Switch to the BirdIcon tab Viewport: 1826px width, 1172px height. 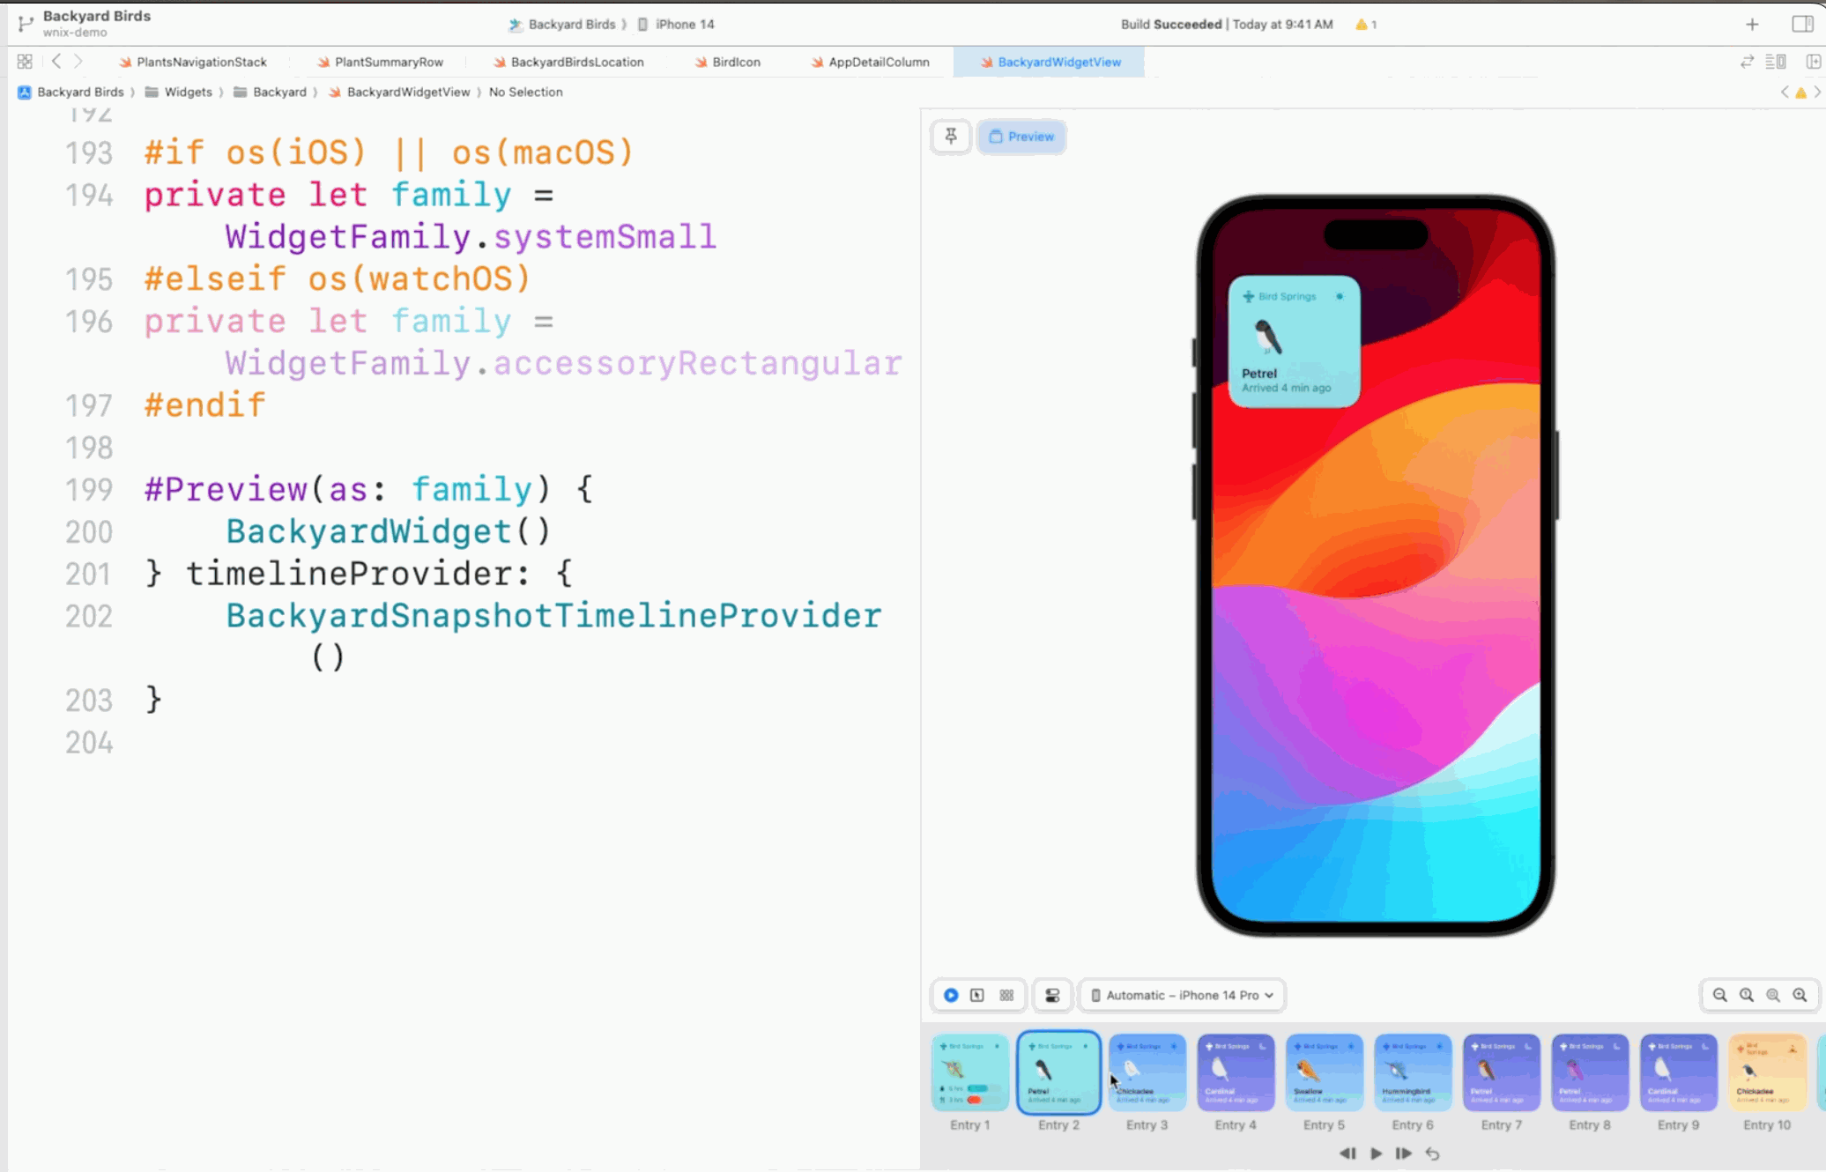734,62
